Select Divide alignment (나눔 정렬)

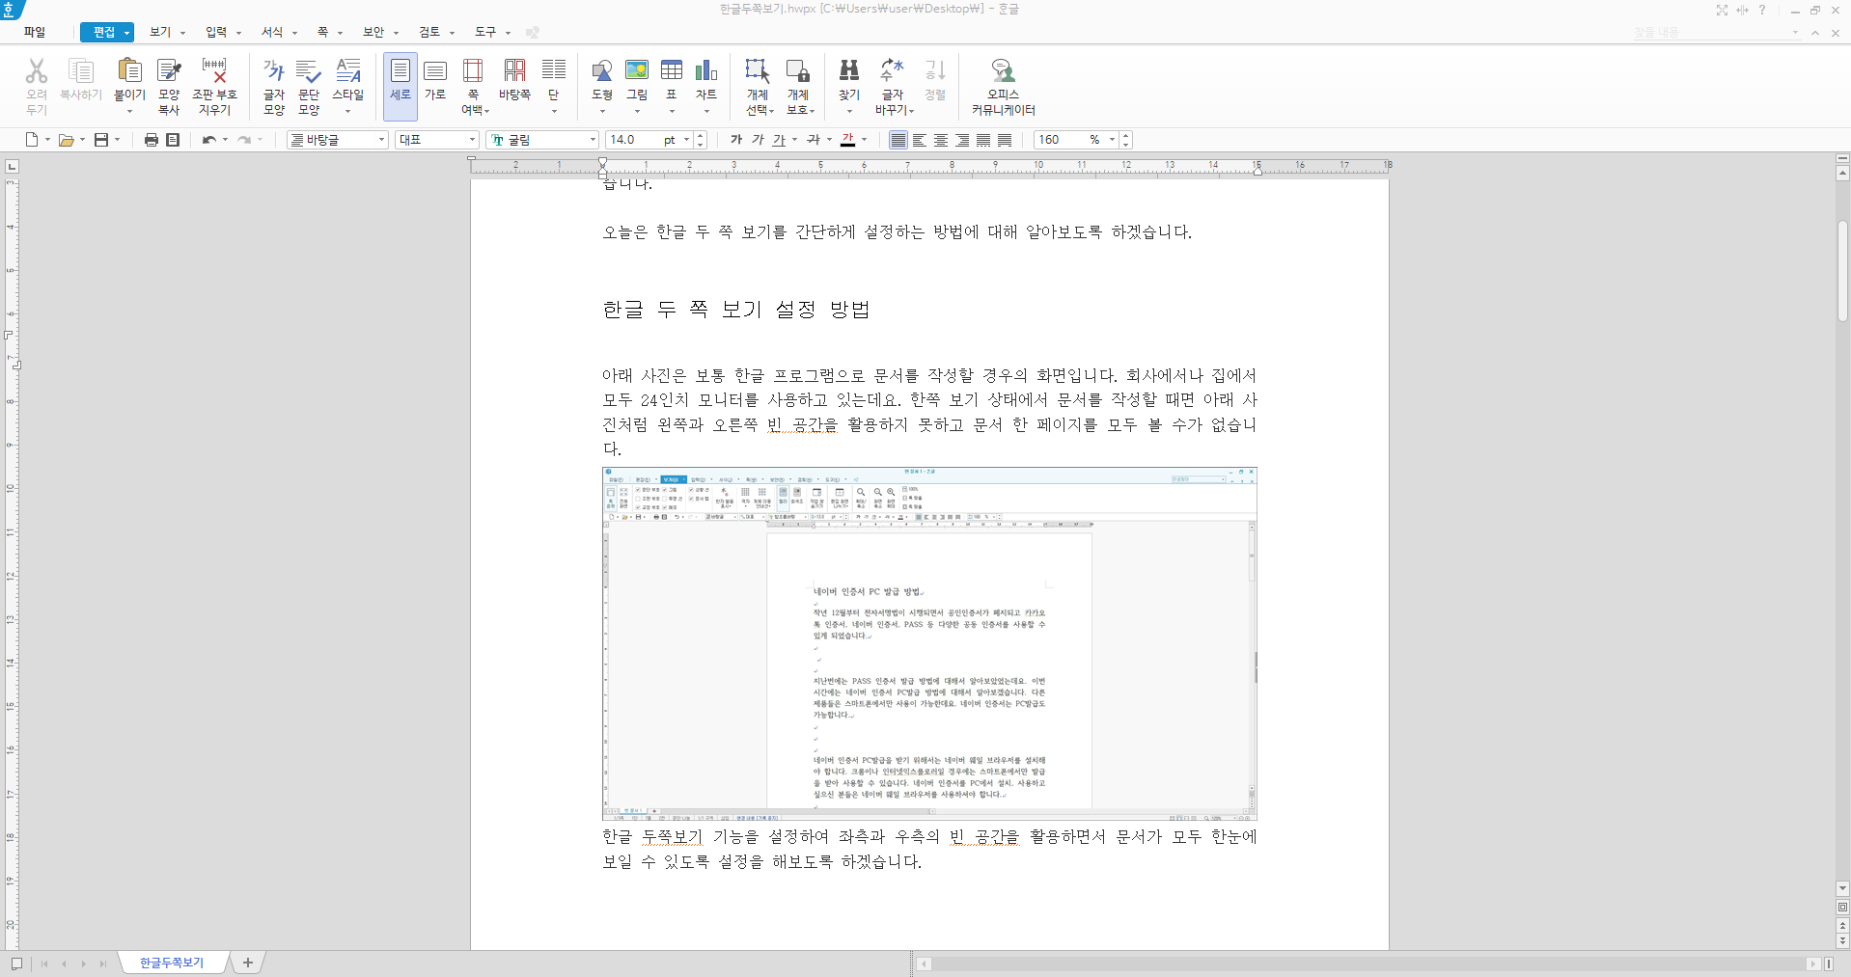(1005, 140)
